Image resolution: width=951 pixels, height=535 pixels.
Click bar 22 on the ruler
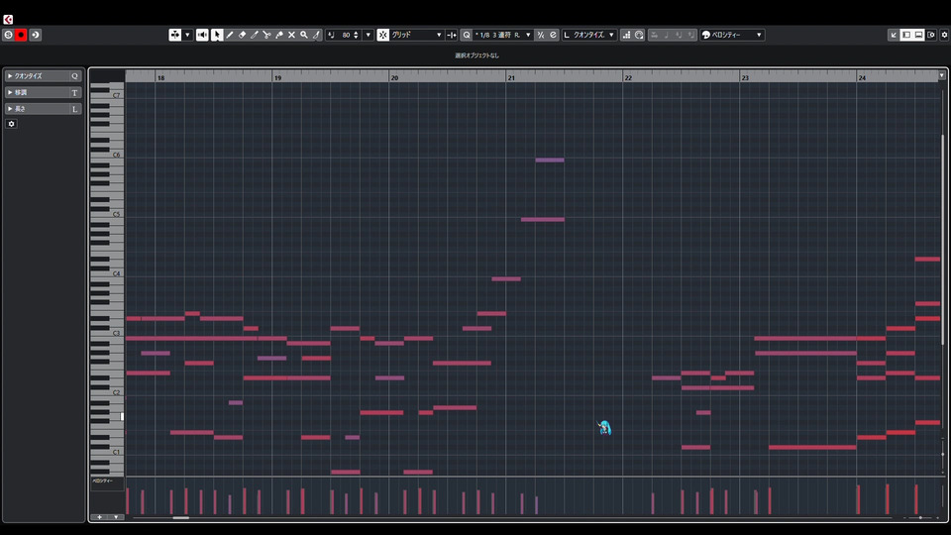628,77
